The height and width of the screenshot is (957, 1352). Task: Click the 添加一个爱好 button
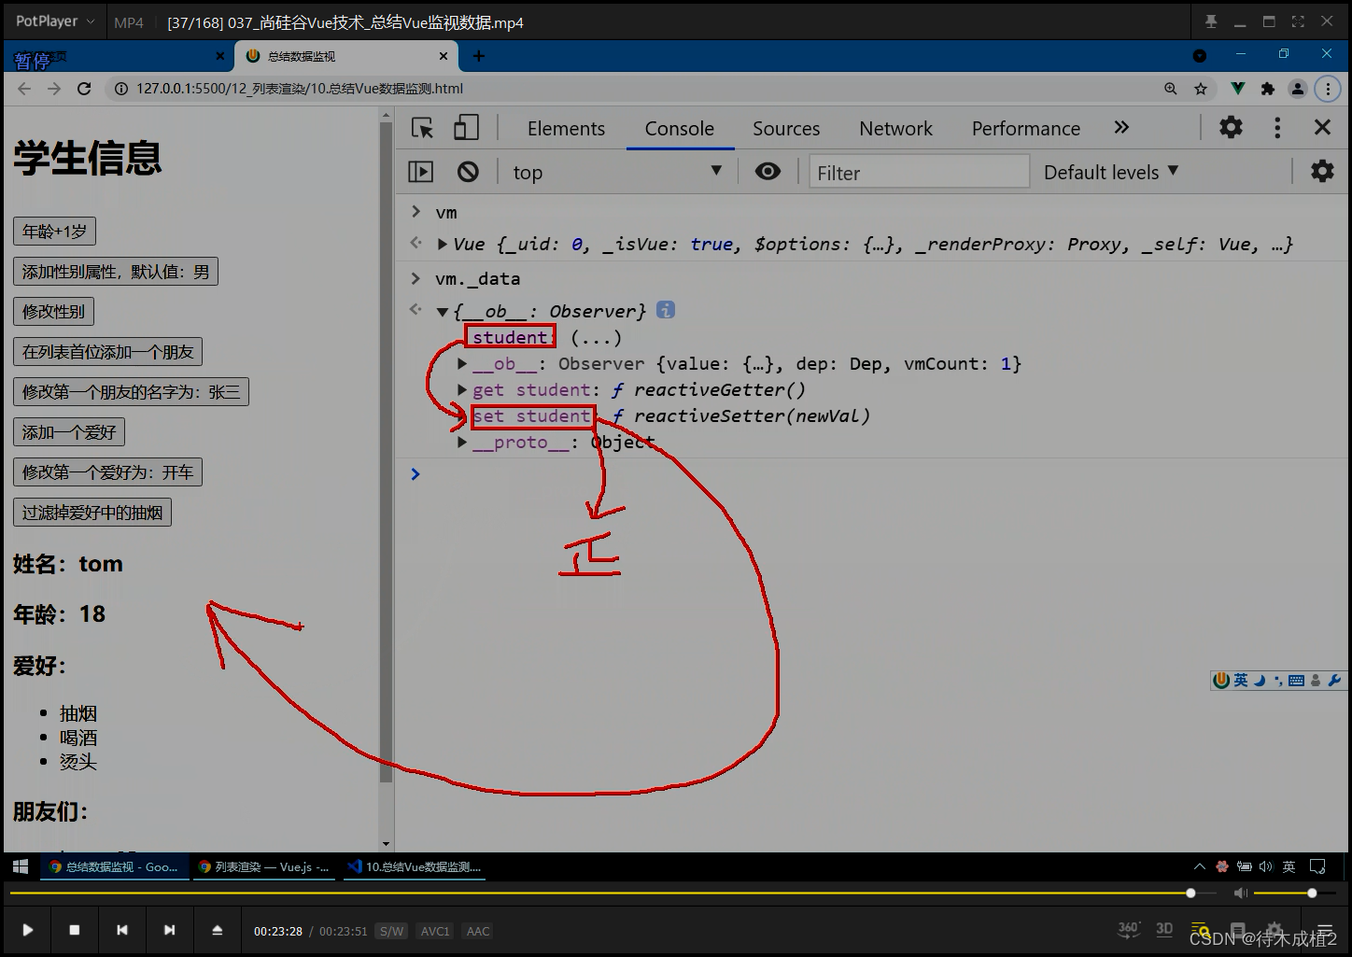pyautogui.click(x=69, y=432)
